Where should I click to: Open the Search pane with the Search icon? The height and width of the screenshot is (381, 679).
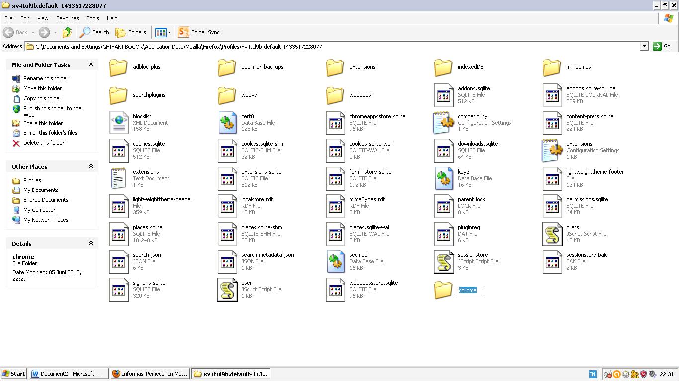[x=94, y=32]
